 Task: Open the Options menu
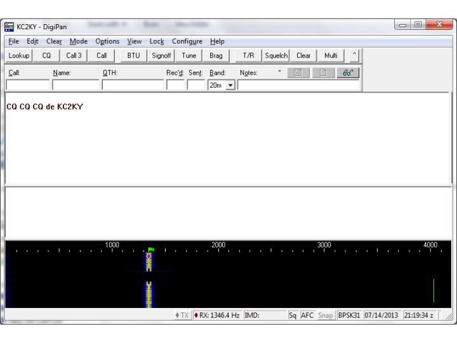point(107,41)
